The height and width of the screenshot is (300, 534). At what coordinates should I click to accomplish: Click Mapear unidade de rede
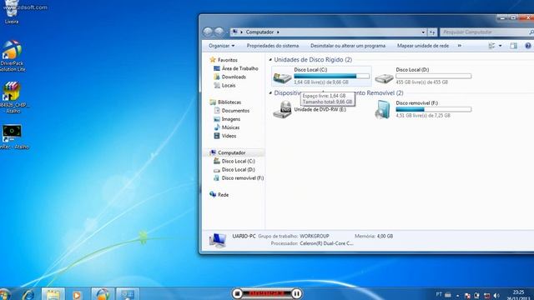click(423, 46)
